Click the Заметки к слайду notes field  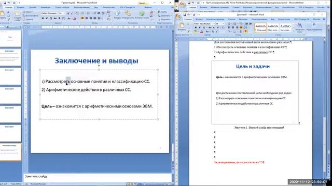pyautogui.click(x=98, y=177)
